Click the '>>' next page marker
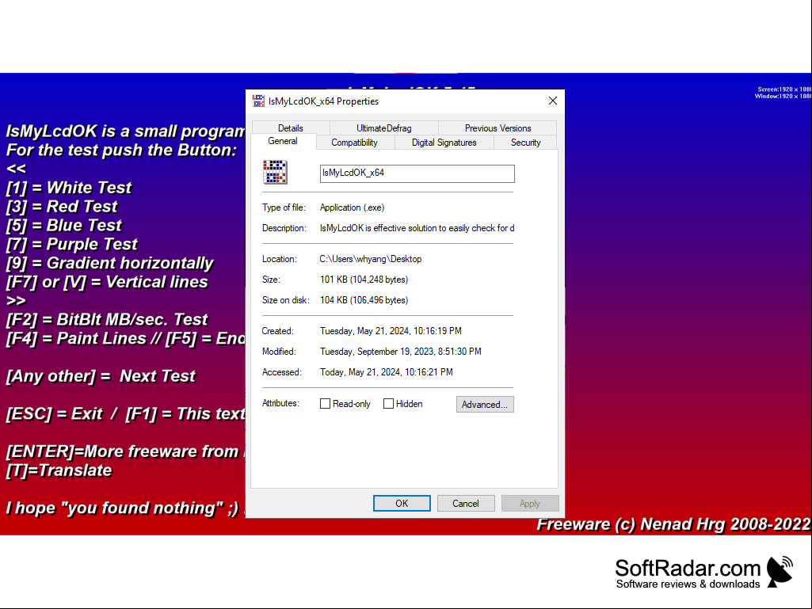812x609 pixels. point(16,301)
